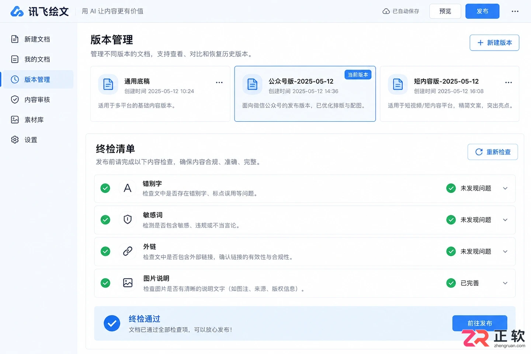Toggle the 图片说明 row green checkmark
Screen dimensions: 531x354
click(105, 283)
